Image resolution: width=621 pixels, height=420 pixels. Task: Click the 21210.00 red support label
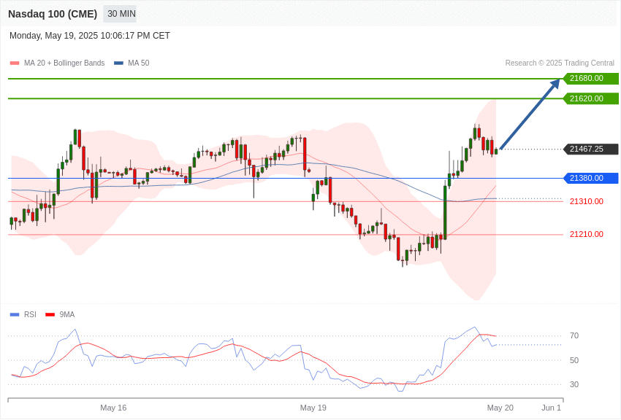click(x=587, y=234)
